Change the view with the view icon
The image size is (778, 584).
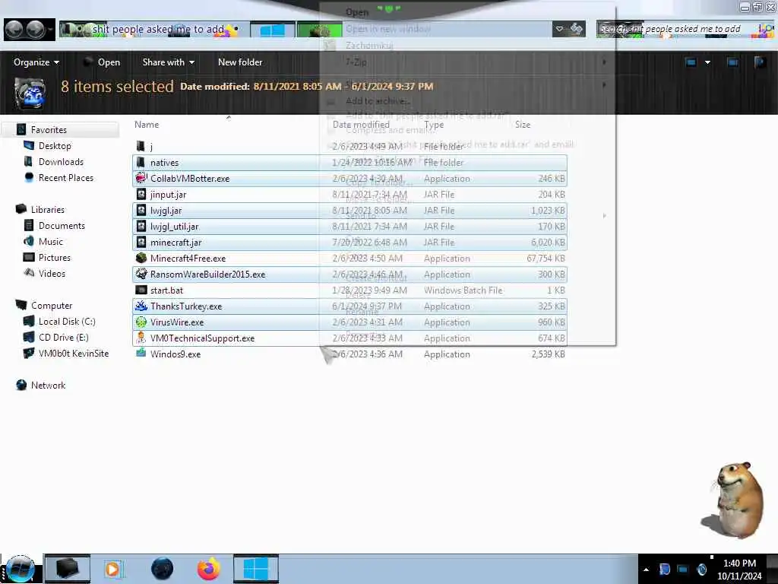click(x=691, y=62)
